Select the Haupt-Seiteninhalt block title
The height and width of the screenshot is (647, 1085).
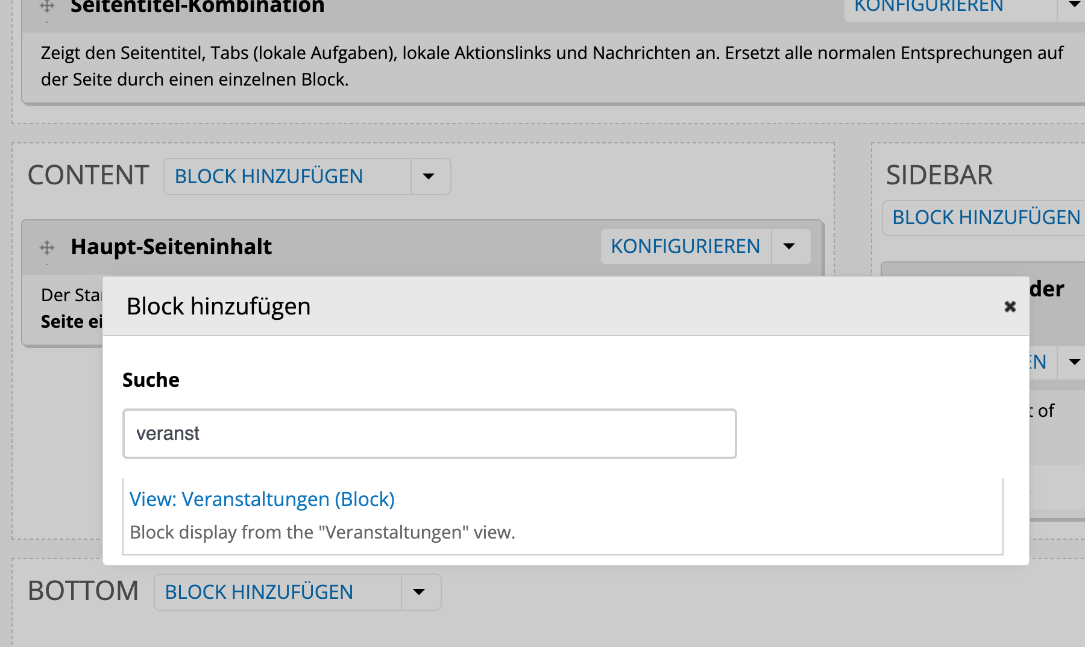[x=171, y=247]
